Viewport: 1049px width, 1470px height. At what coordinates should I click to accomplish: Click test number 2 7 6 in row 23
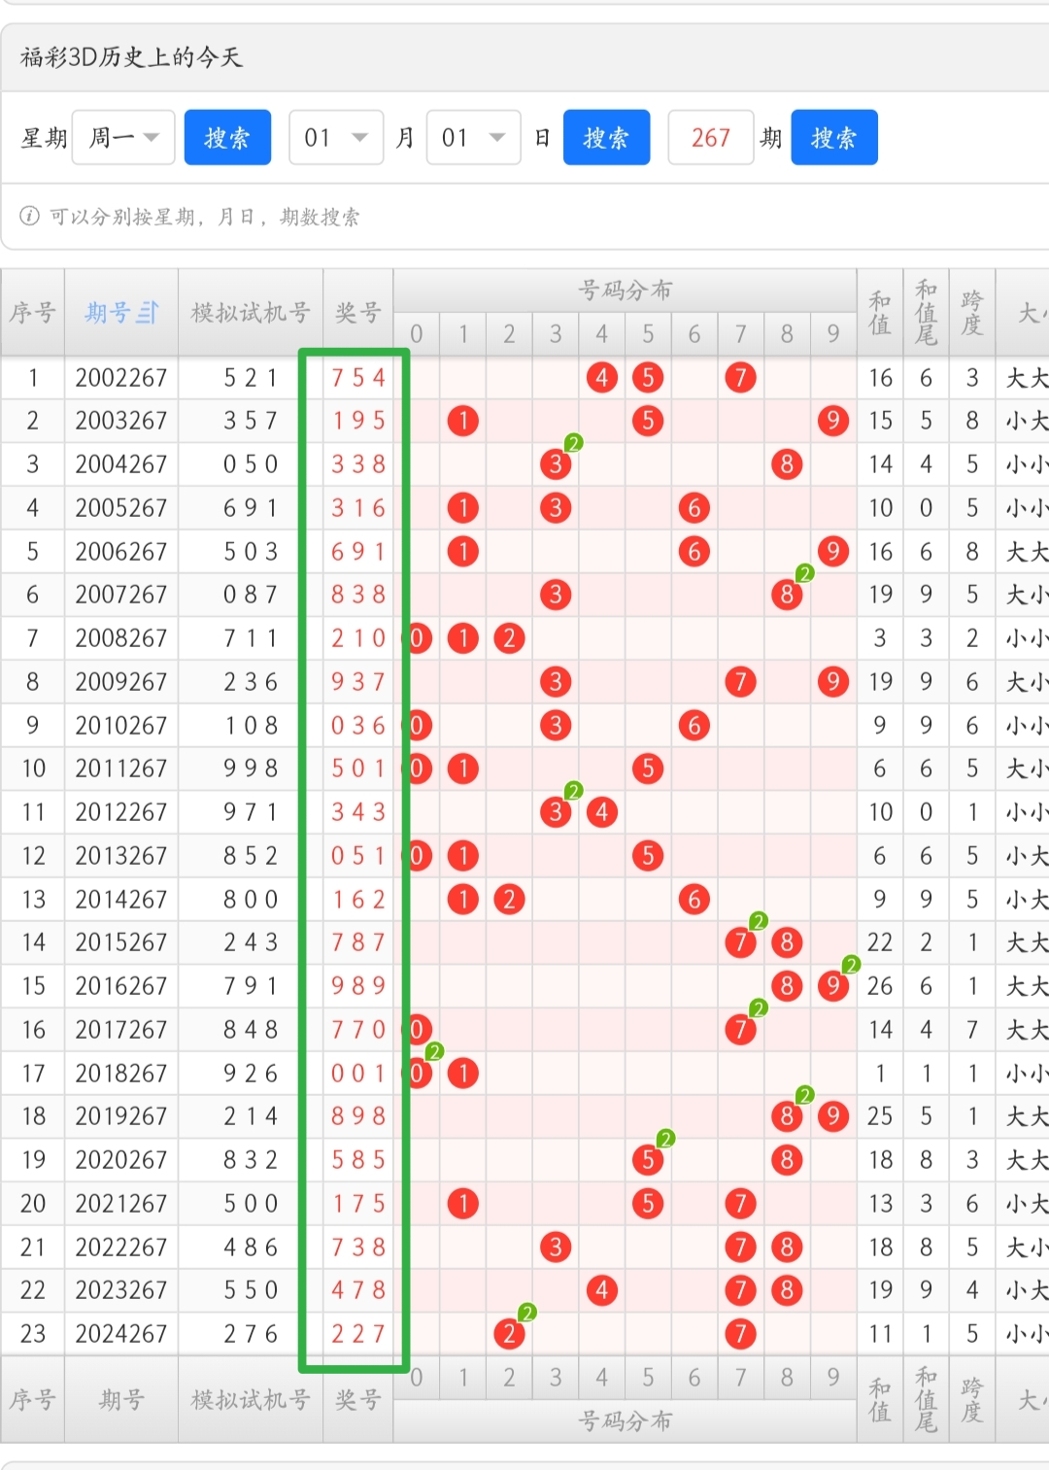[x=251, y=1334]
